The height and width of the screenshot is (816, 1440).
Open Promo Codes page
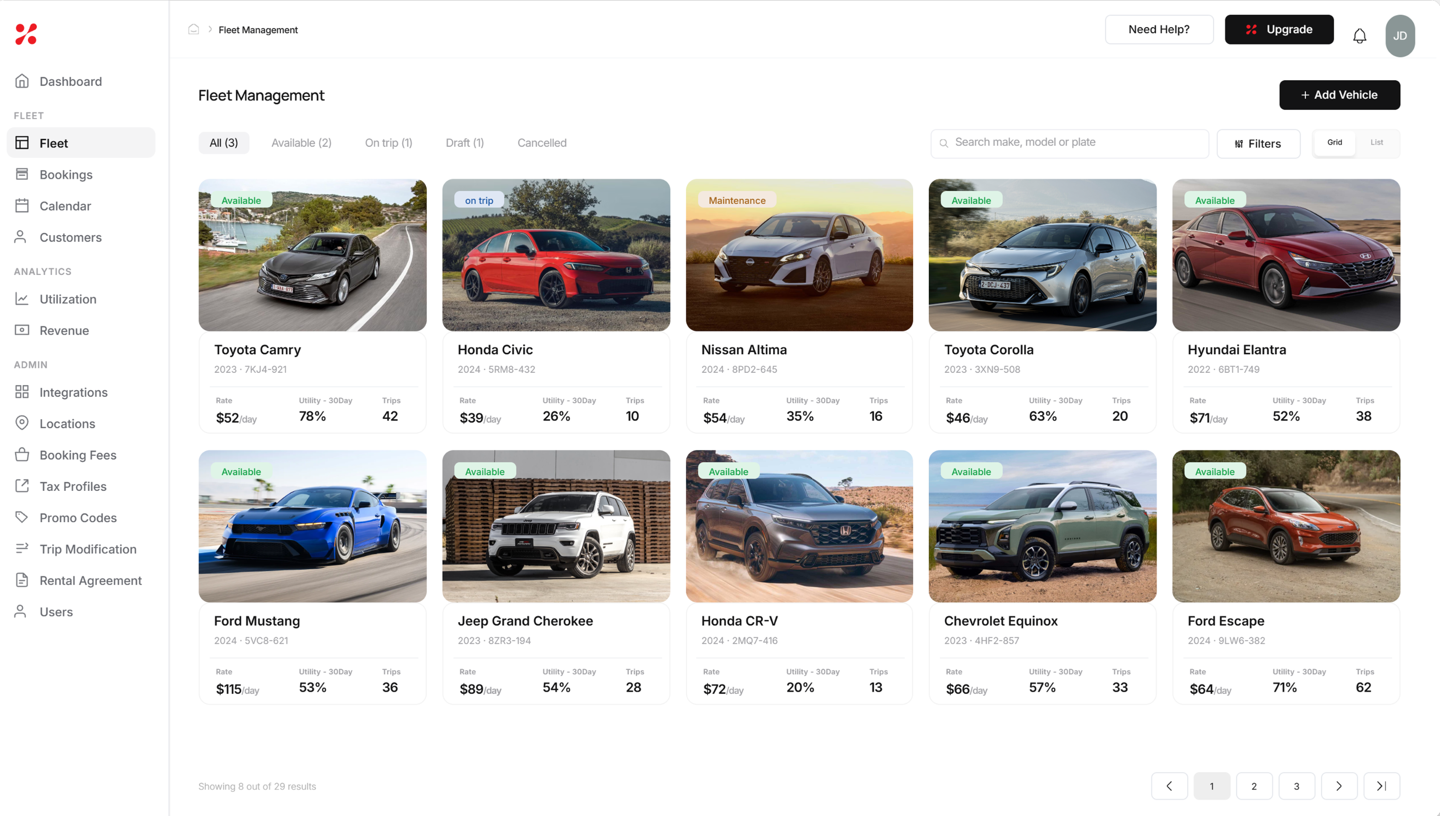click(81, 517)
